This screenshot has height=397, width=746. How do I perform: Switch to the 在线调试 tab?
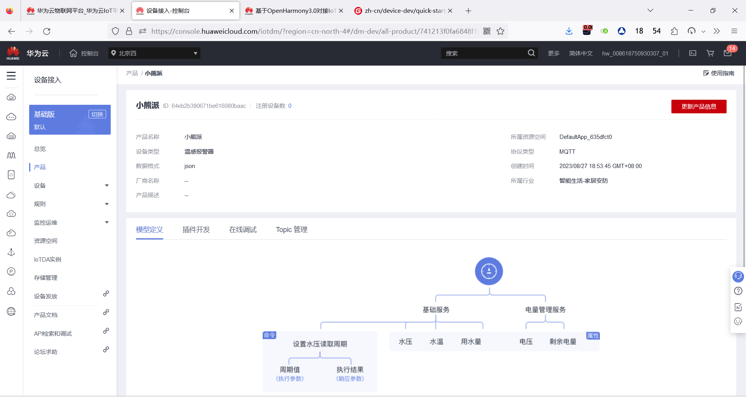tap(242, 229)
